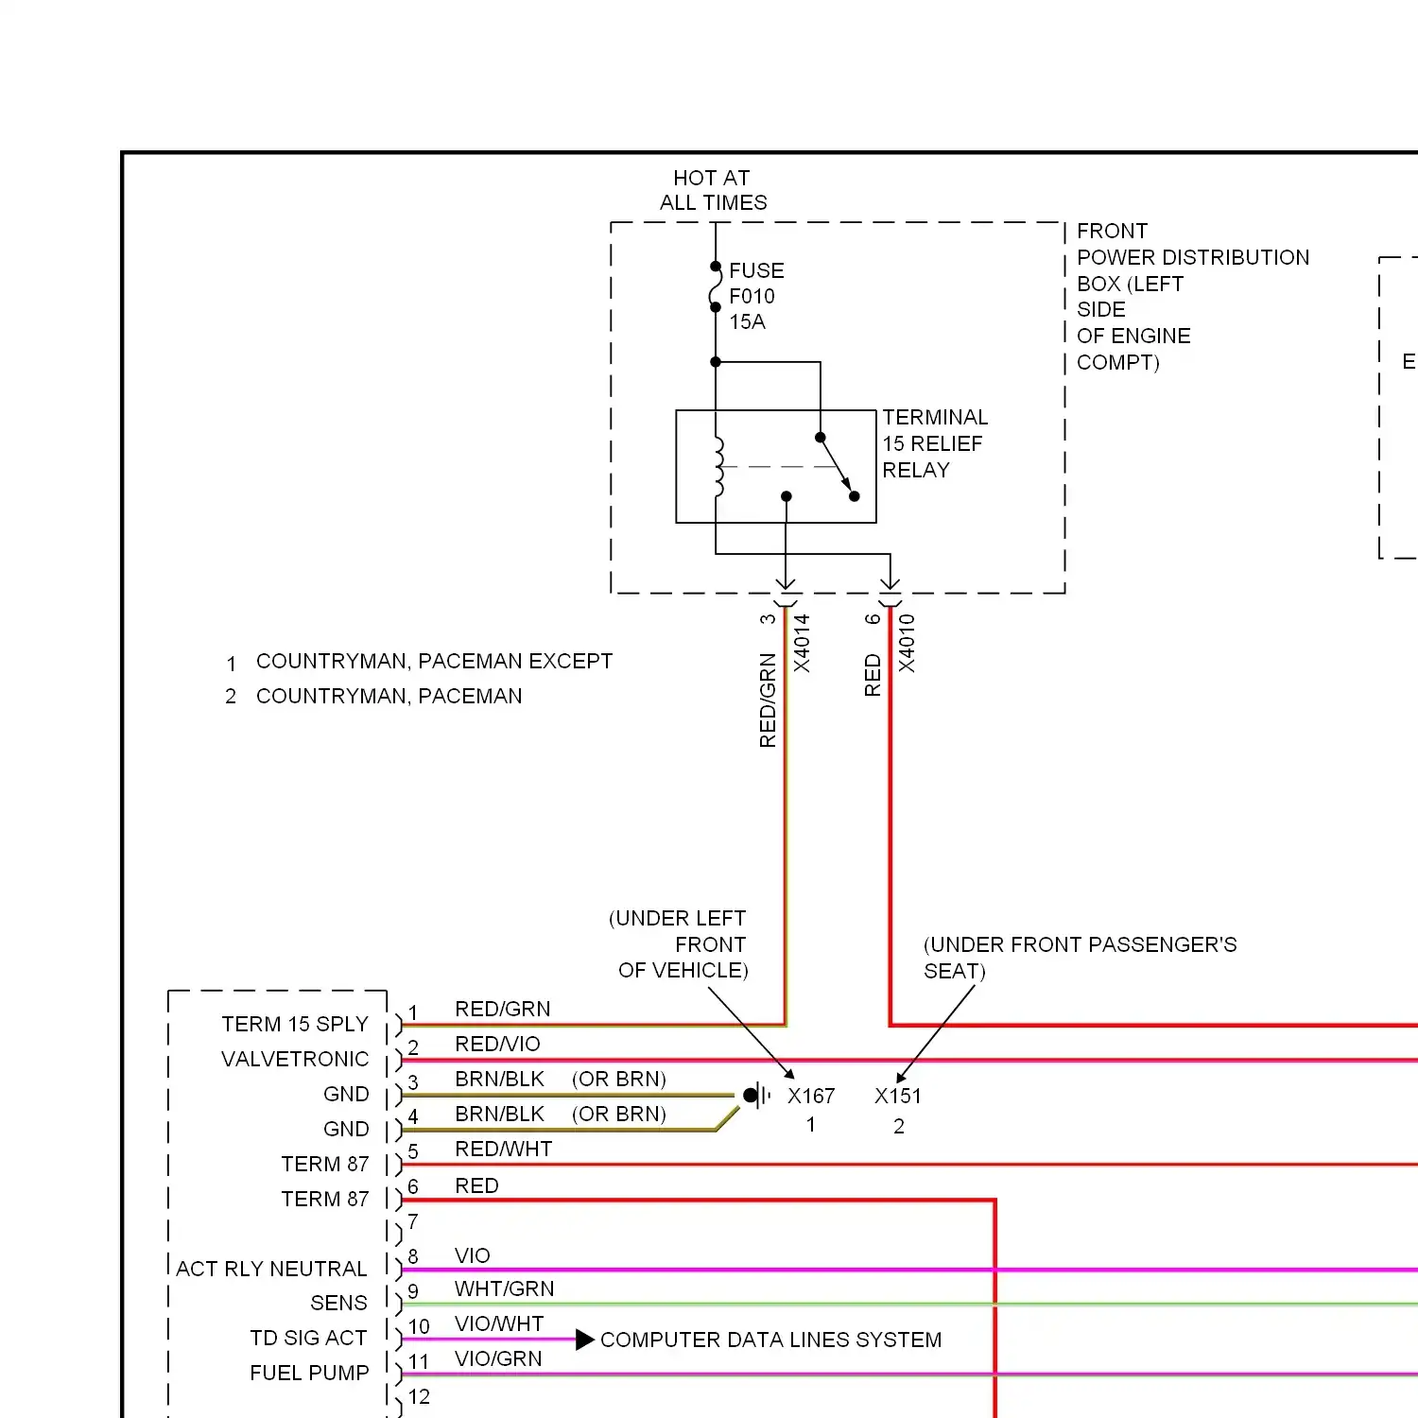Click the RED/WHT wire label
The height and width of the screenshot is (1418, 1418).
coord(503,1149)
